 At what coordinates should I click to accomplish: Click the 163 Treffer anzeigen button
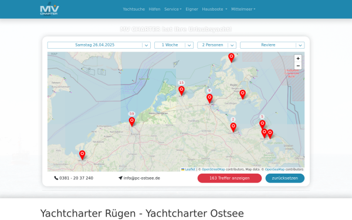click(x=229, y=178)
